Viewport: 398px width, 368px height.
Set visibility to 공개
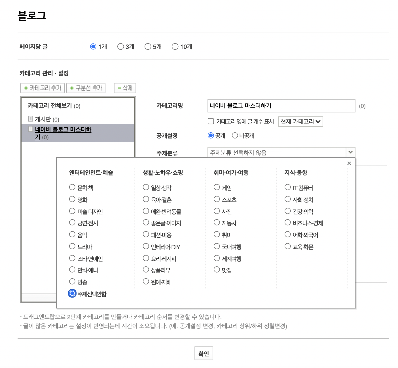tap(211, 135)
